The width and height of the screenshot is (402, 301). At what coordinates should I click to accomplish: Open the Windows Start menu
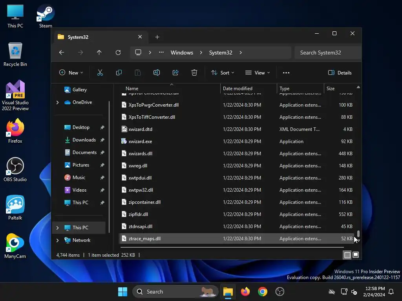click(122, 292)
